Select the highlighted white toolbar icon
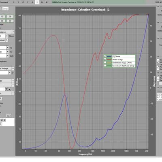Screen dimensions: 162x162 [37, 2]
